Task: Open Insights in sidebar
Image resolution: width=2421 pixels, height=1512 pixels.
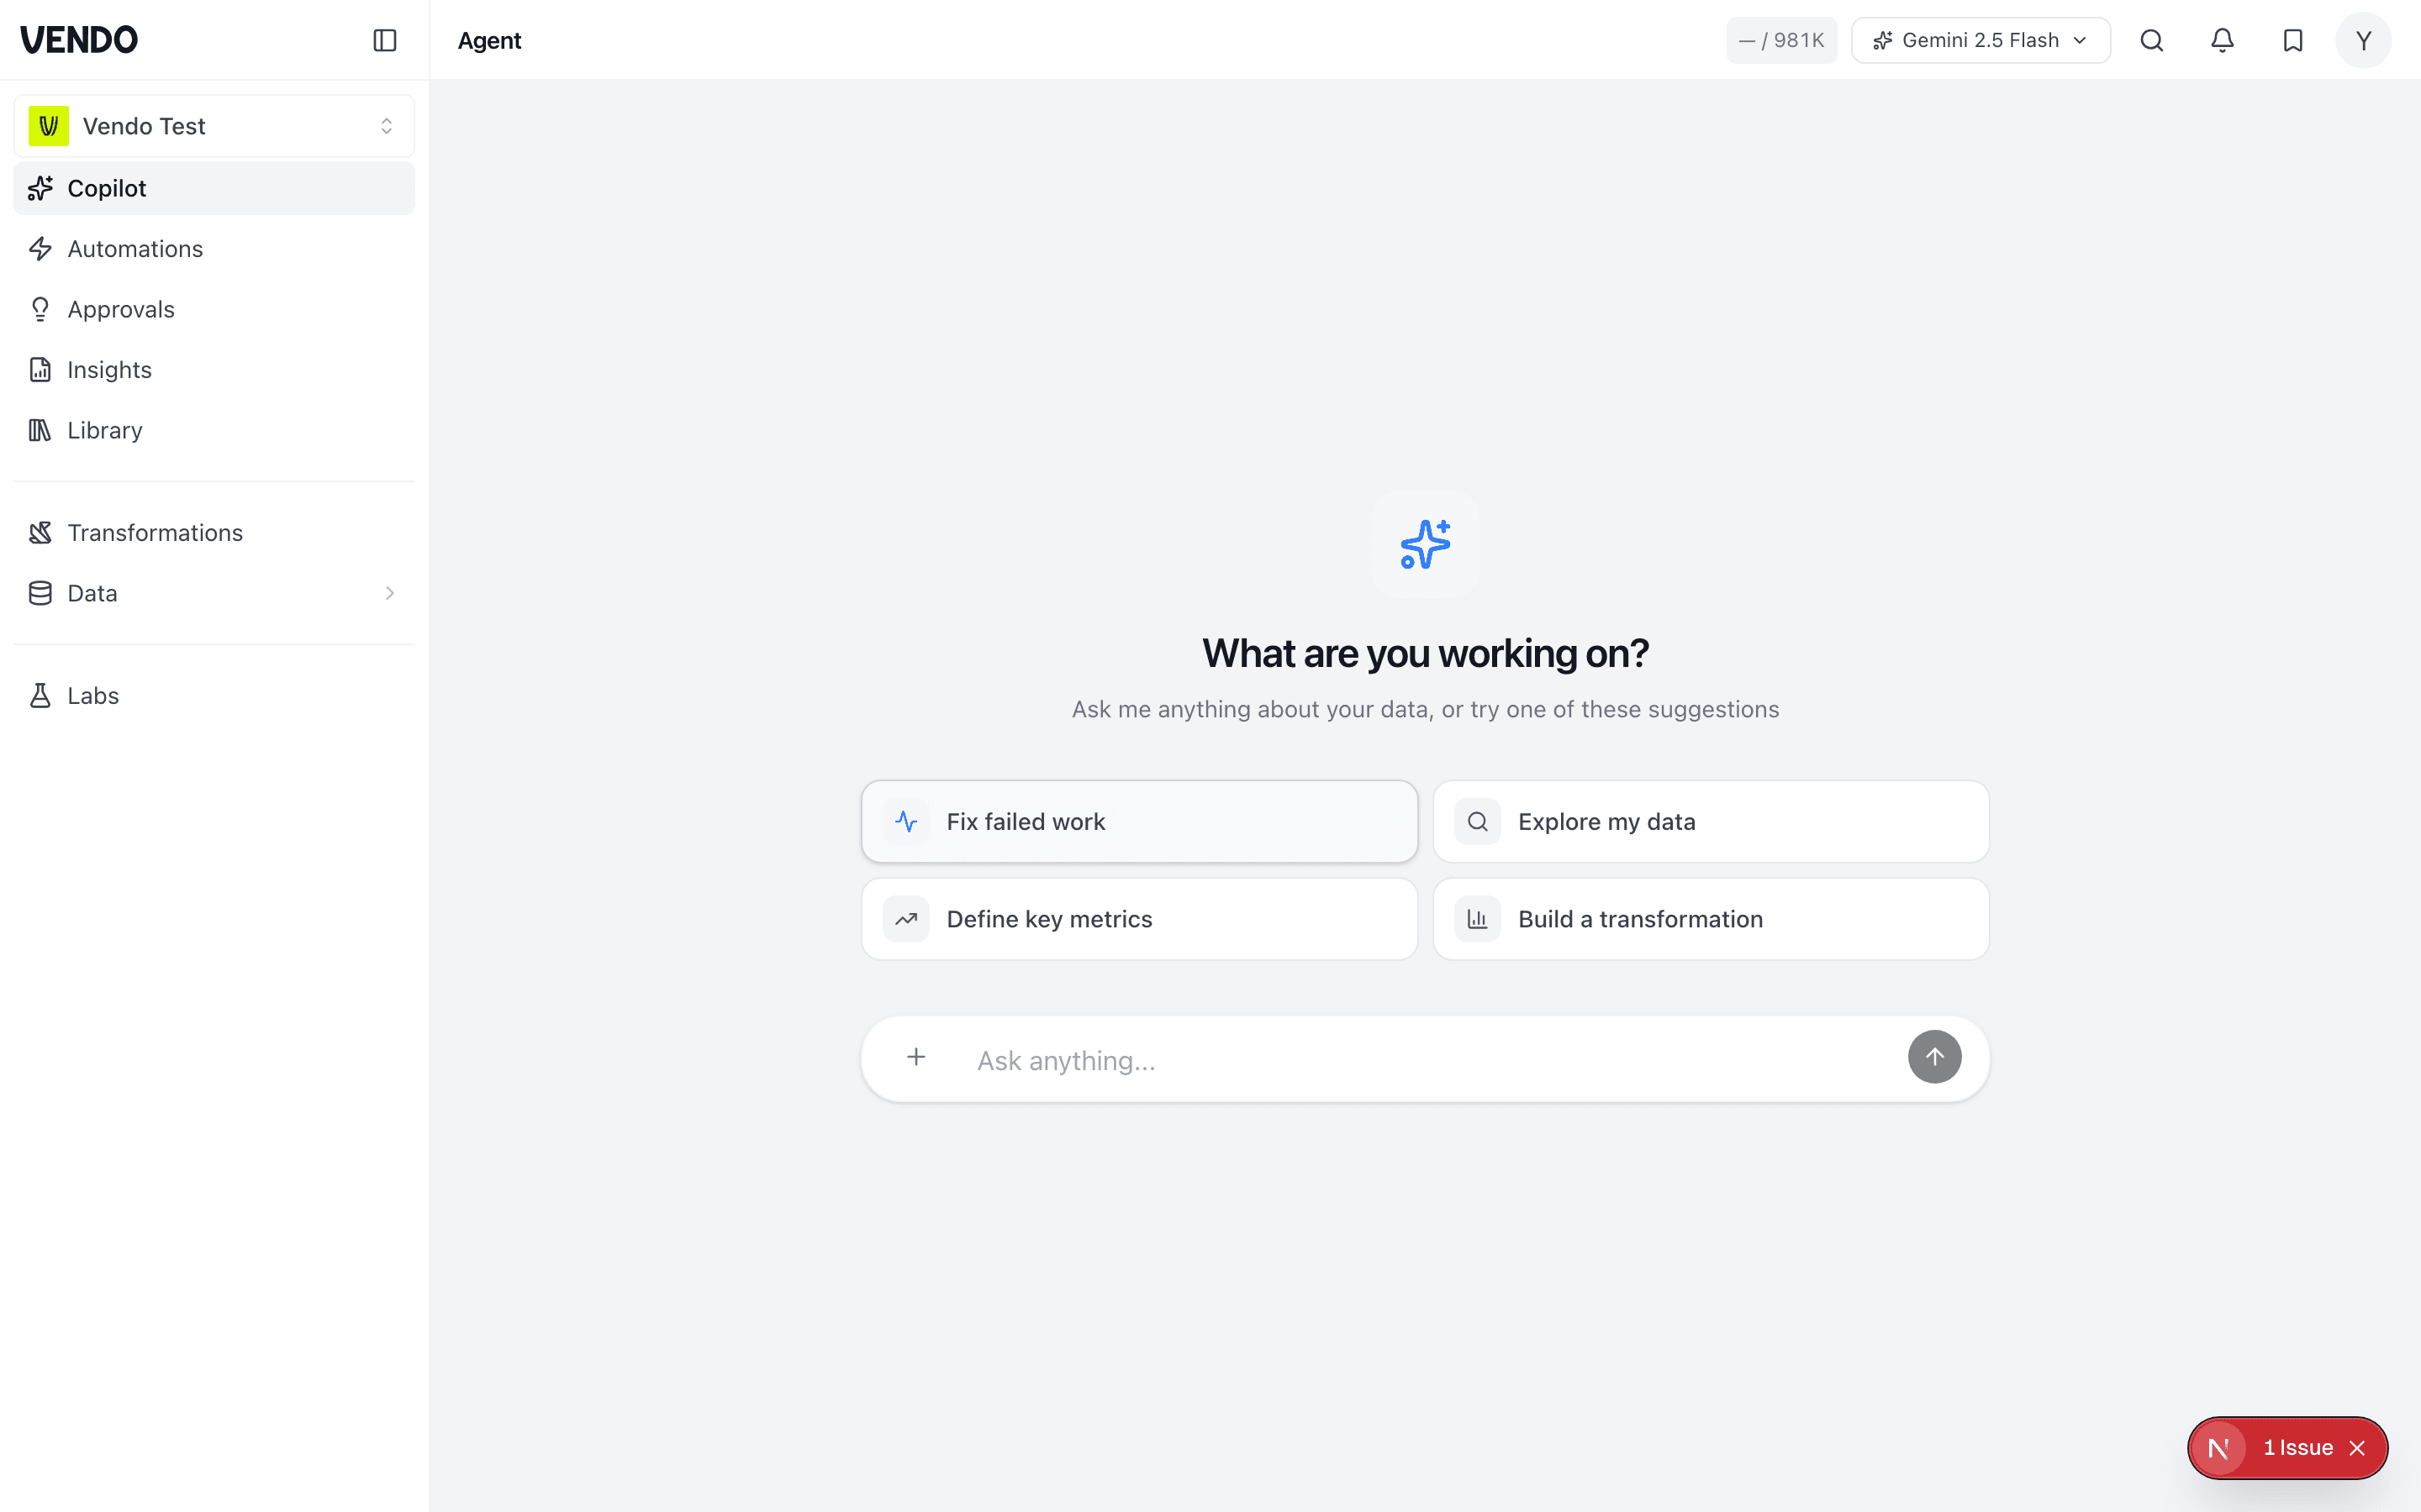Action: (214, 370)
